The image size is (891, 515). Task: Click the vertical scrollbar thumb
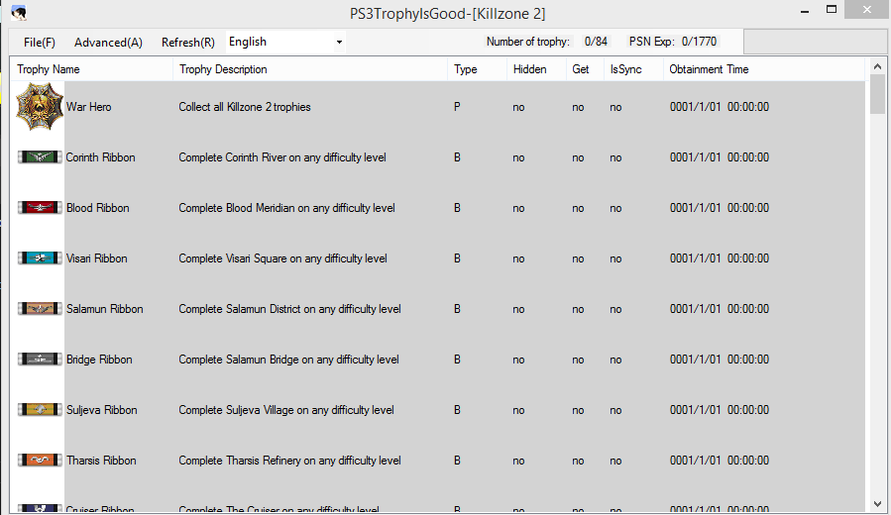click(877, 94)
